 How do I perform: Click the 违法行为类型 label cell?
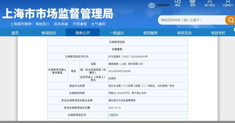point(78,86)
